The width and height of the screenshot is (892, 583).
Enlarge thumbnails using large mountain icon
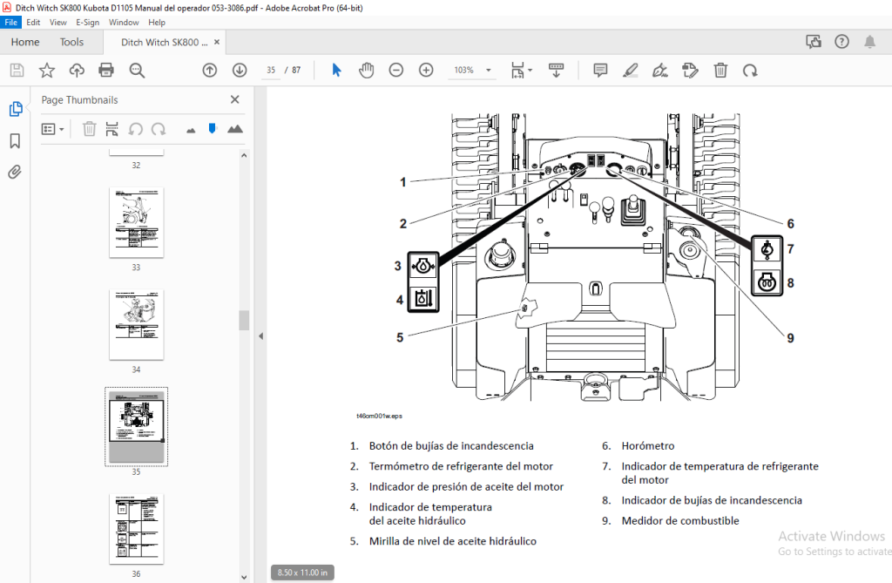[235, 129]
